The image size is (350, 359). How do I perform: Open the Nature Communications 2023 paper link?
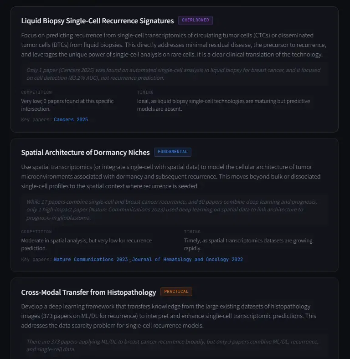[x=91, y=259]
